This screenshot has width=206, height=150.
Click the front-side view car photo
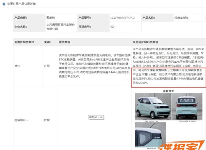click(x=153, y=106)
